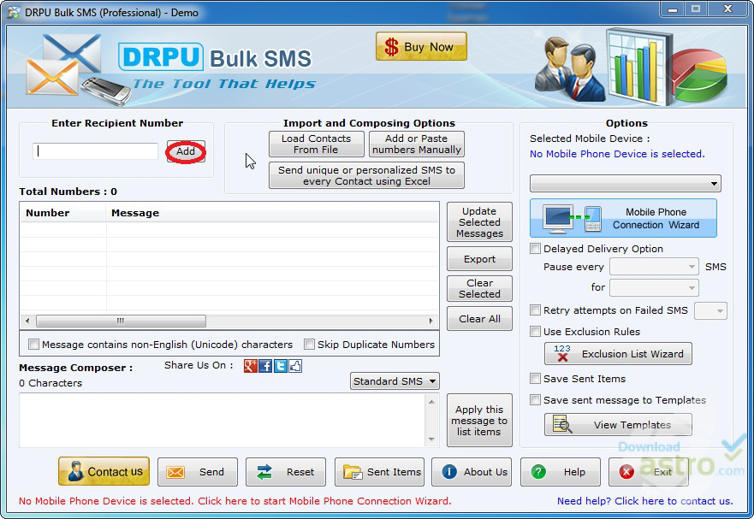Screen dimensions: 754x519
Task: Toggle non-English Unicode characters checkbox
Action: point(33,344)
